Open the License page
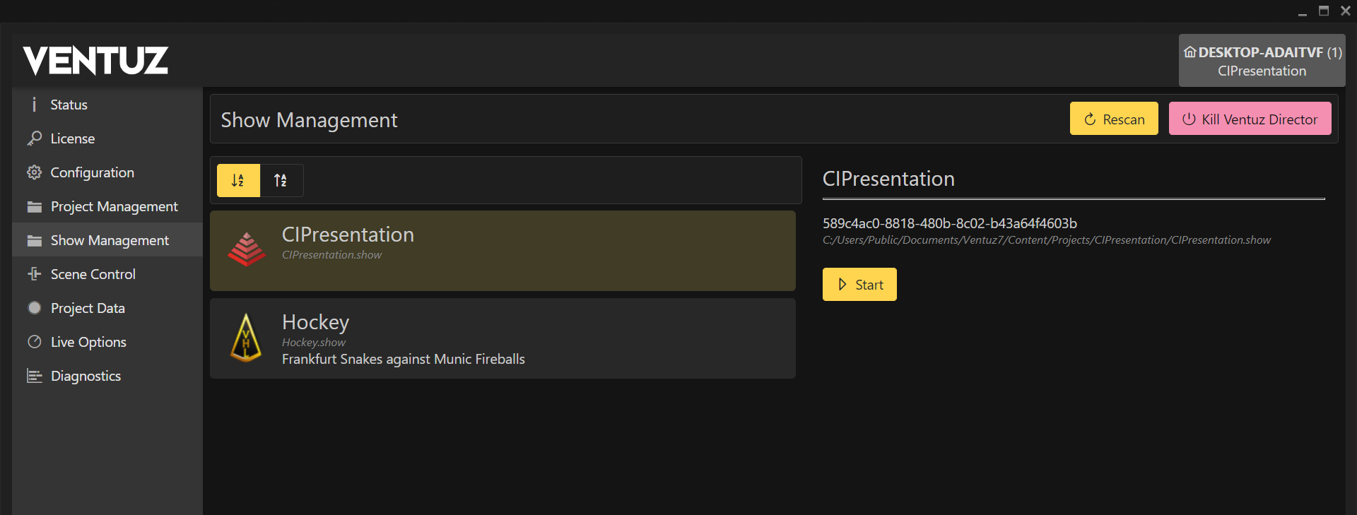The height and width of the screenshot is (515, 1357). pos(72,138)
